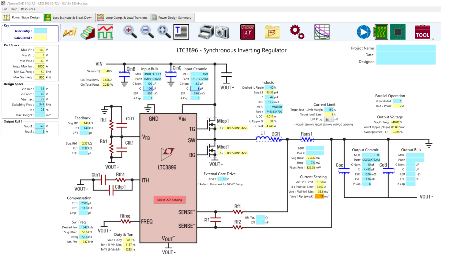The image size is (450, 261).
Task: Open the text notes toolbar icon
Action: click(181, 32)
